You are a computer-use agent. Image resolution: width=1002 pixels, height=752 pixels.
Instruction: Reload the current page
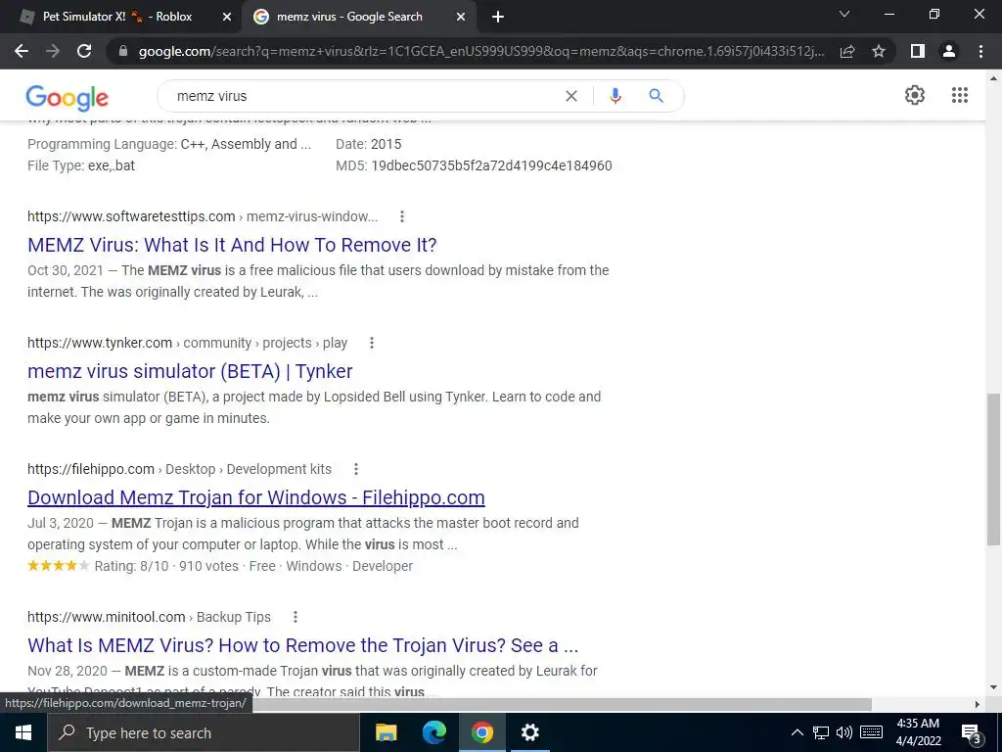[84, 51]
